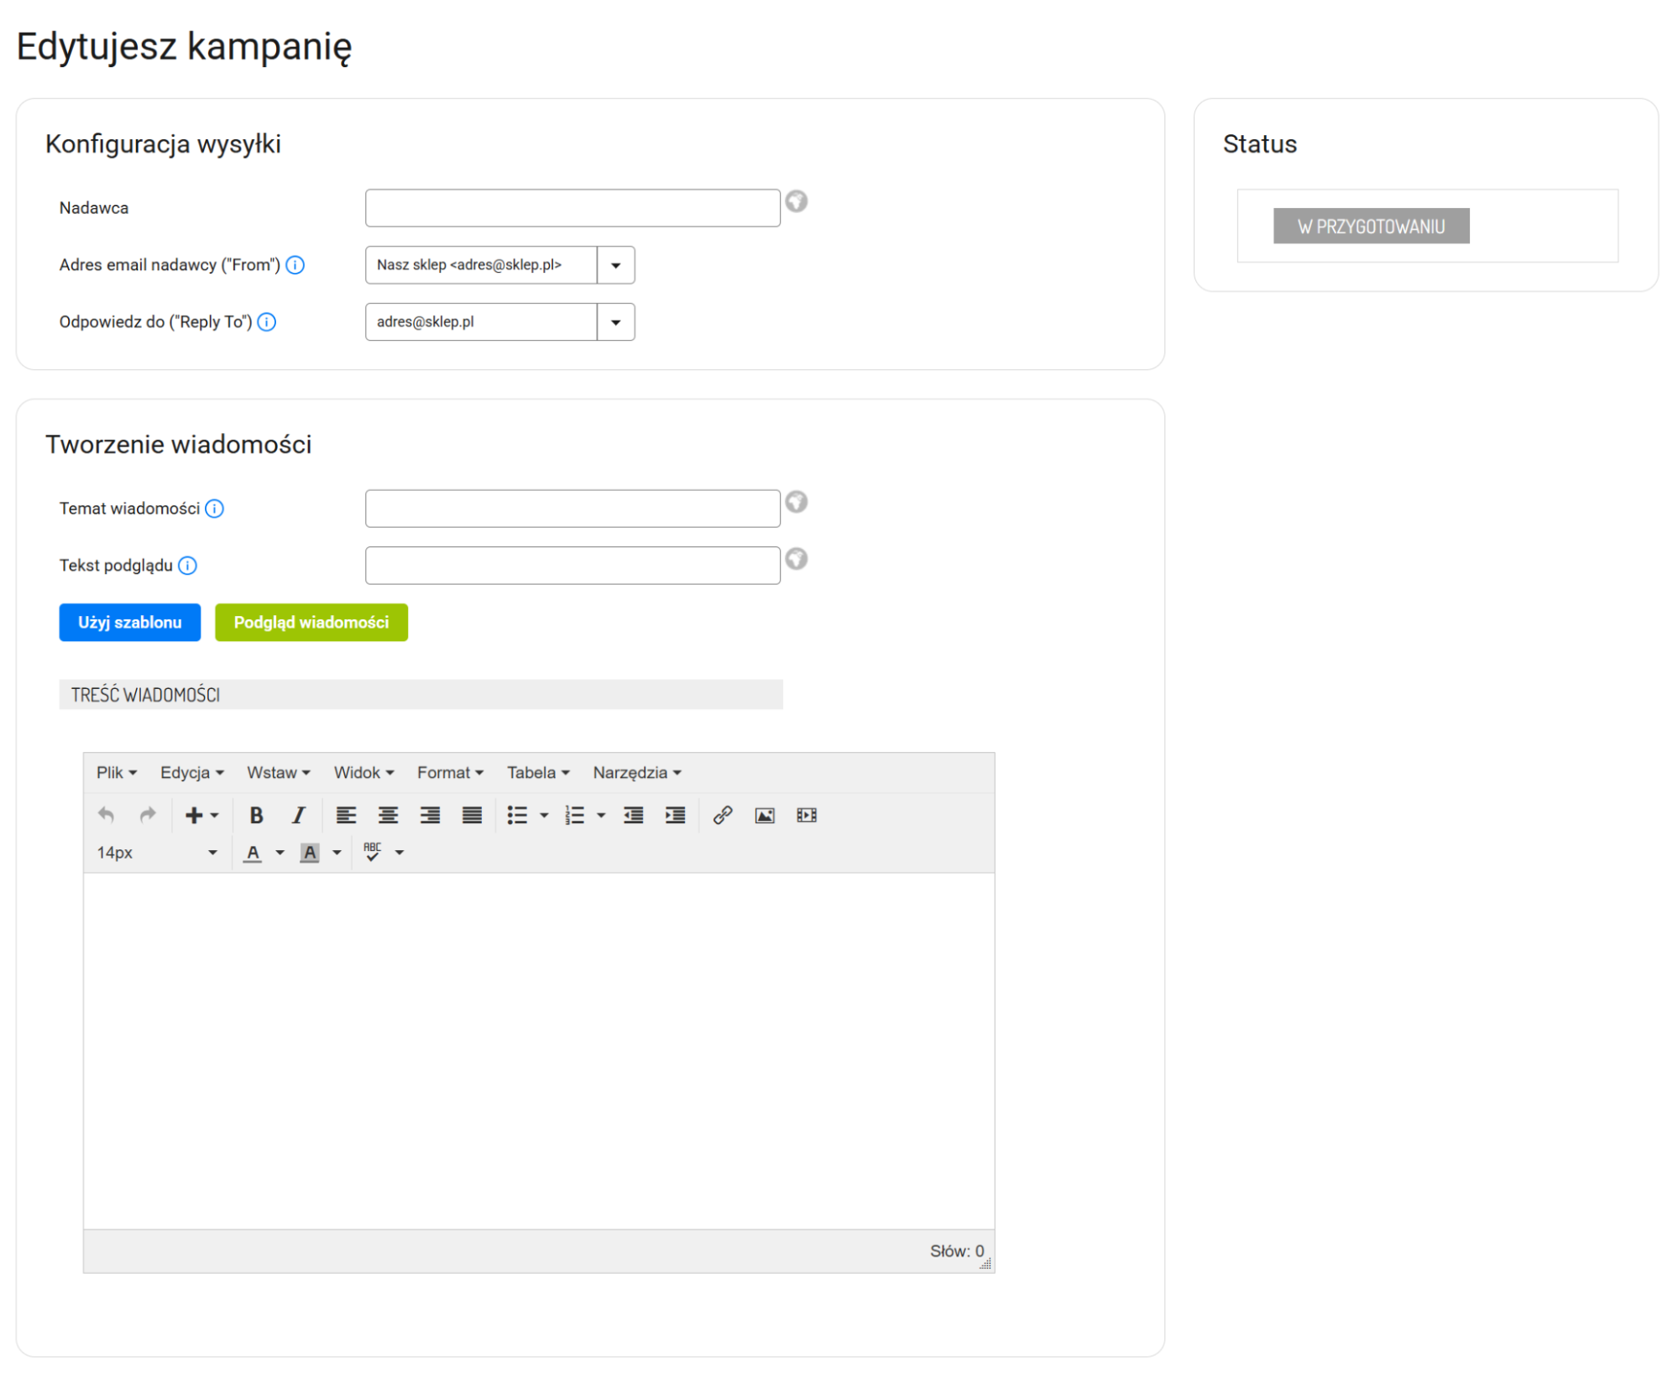The height and width of the screenshot is (1373, 1678).
Task: Click the insert media video icon
Action: click(807, 815)
